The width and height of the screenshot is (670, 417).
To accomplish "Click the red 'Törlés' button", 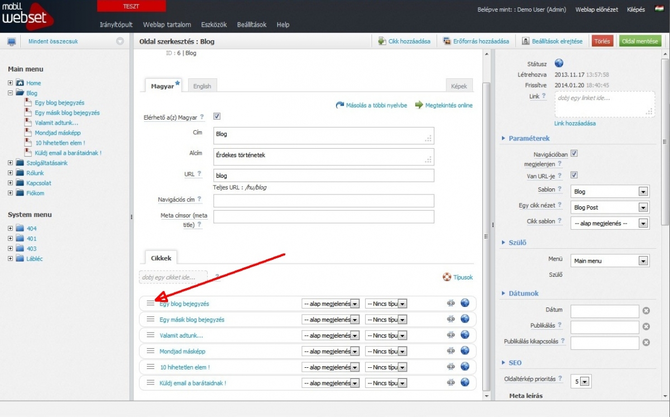I will [602, 41].
